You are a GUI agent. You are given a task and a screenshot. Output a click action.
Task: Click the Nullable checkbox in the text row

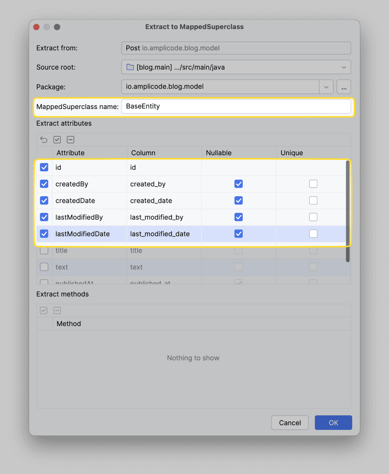click(x=239, y=267)
